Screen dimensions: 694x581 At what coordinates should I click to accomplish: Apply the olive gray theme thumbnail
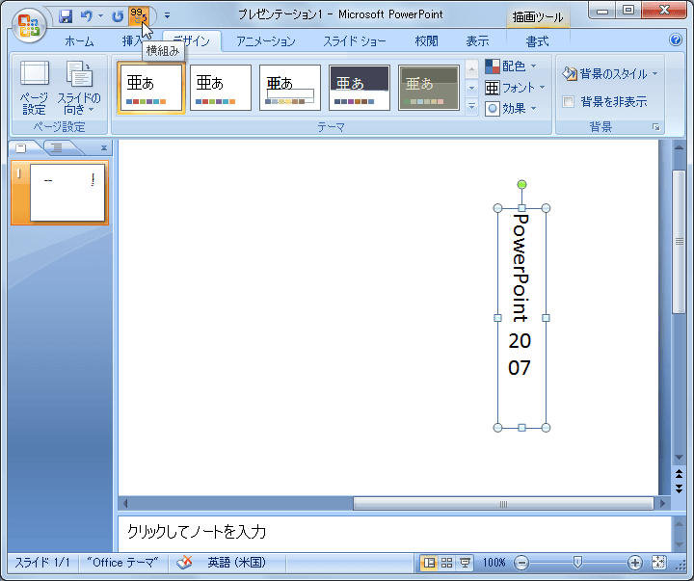tap(429, 88)
